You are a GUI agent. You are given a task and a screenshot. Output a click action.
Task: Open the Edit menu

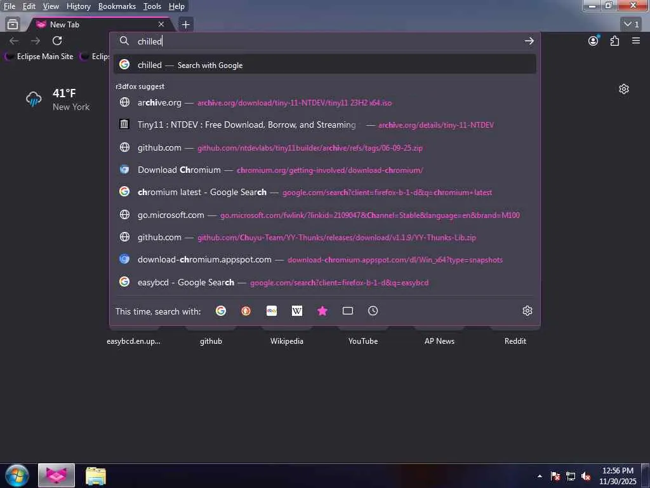[x=29, y=6]
